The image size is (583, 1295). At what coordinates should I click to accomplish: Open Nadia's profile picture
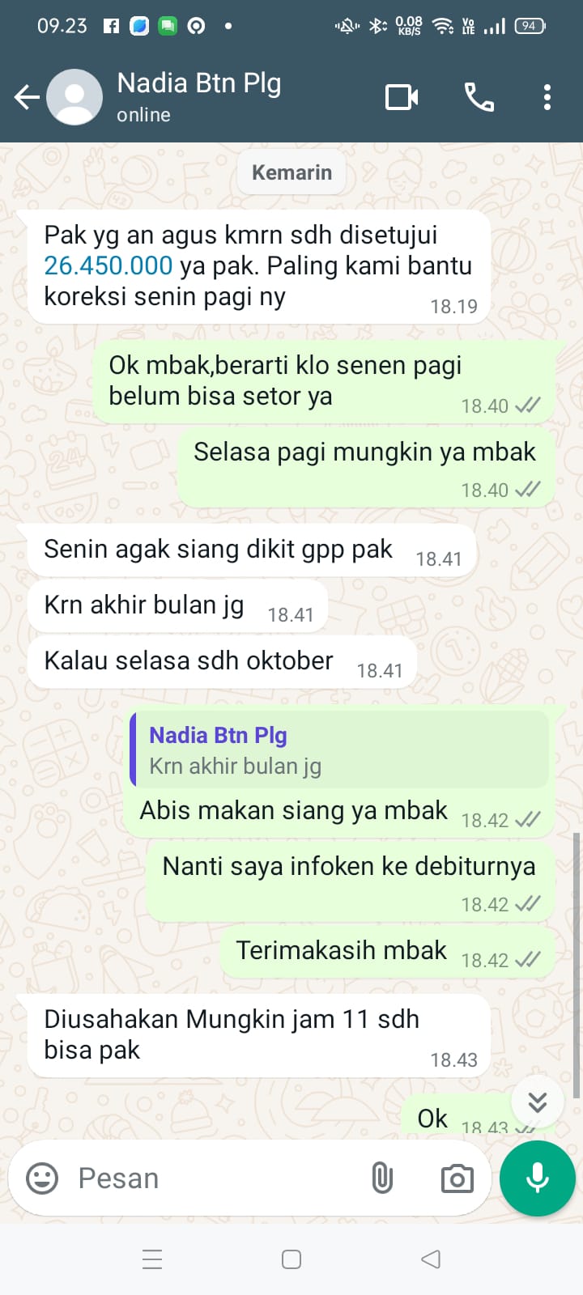[74, 97]
